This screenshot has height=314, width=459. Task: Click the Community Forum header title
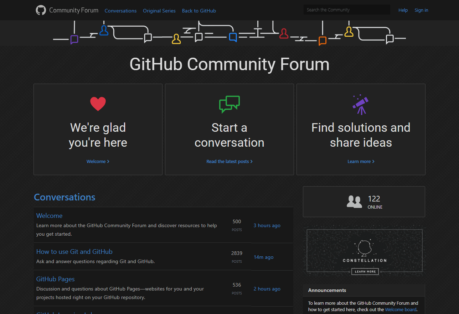[74, 10]
